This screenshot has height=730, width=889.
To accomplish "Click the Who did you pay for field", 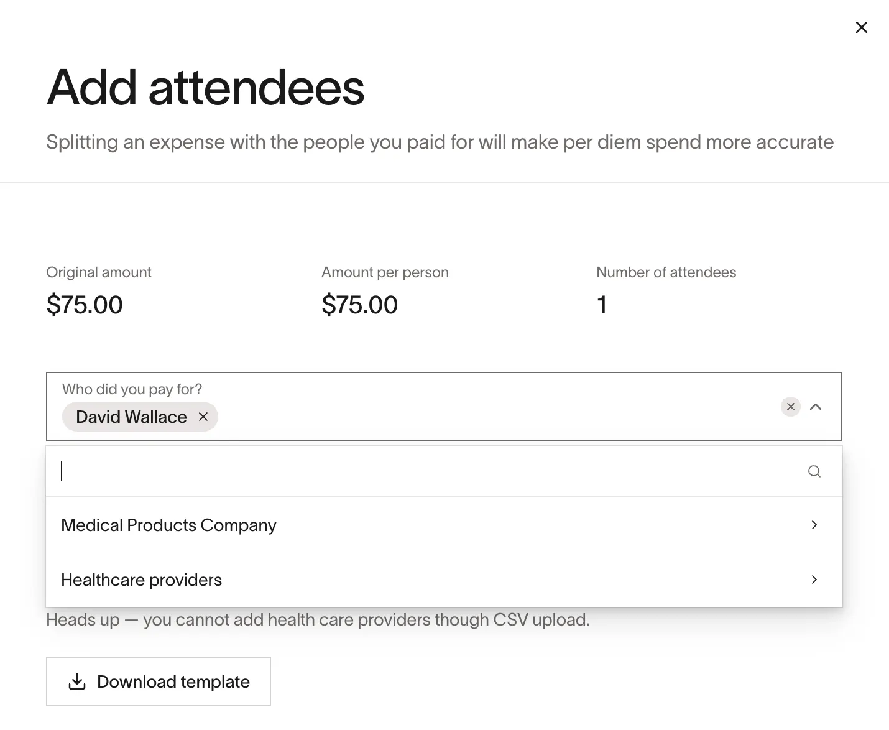I will [444, 407].
